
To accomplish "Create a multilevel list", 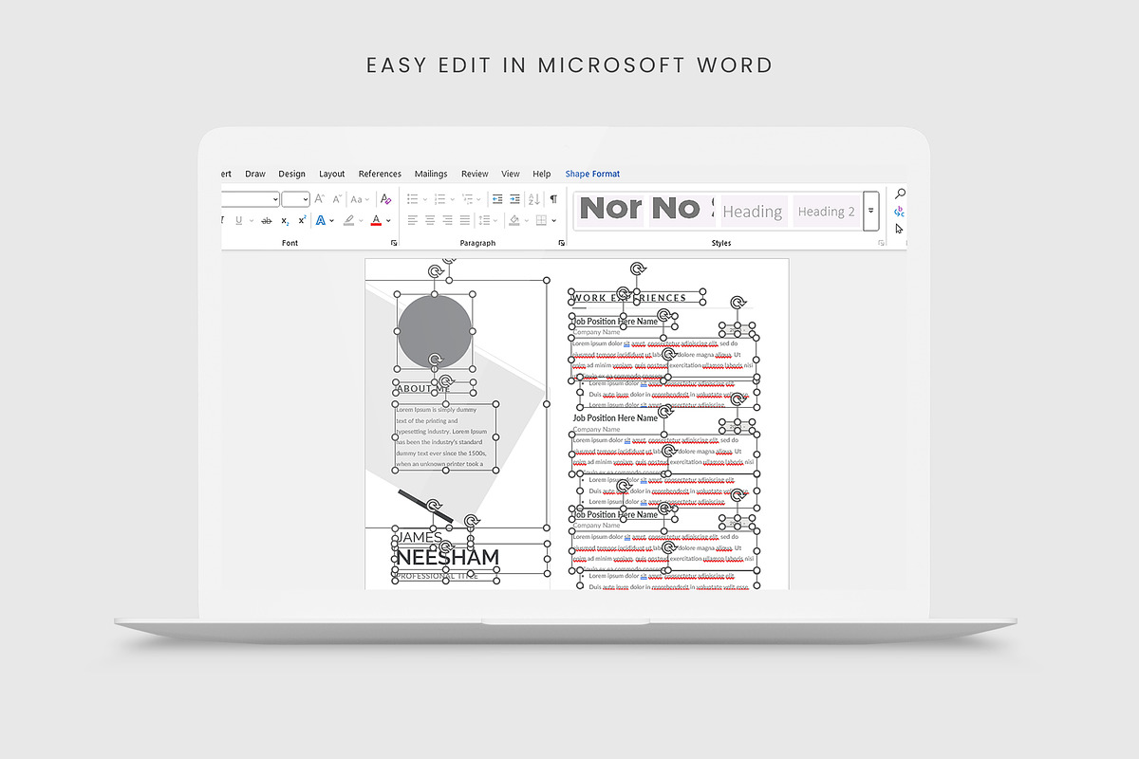I will coord(467,198).
